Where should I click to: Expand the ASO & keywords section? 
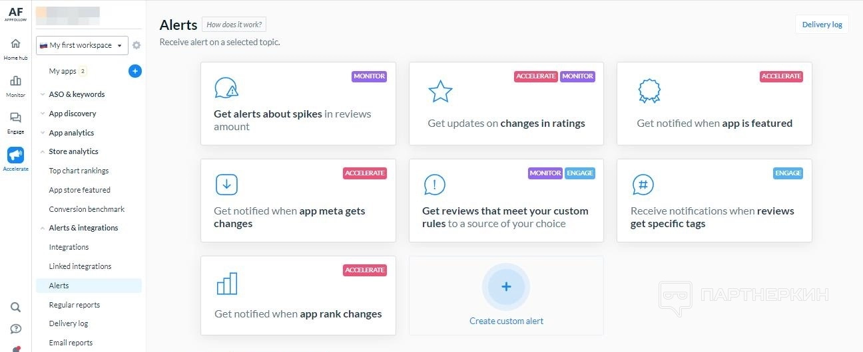[77, 94]
